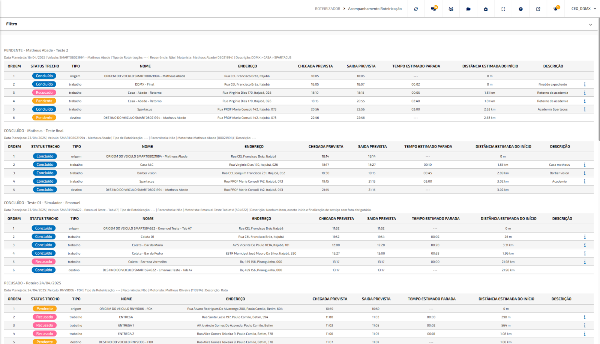Click first table's CHEGADA PREVISTA column header

315,66
